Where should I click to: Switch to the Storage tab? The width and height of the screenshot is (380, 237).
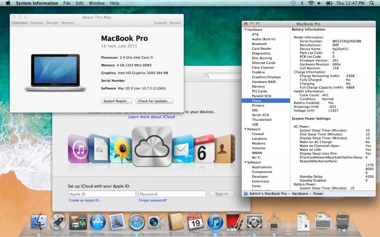(x=52, y=23)
